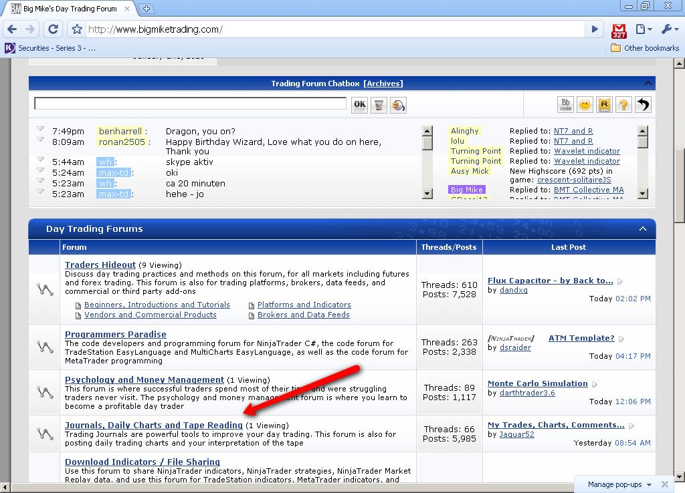Click the Psychology forum status icon
685x493 pixels.
(x=45, y=392)
